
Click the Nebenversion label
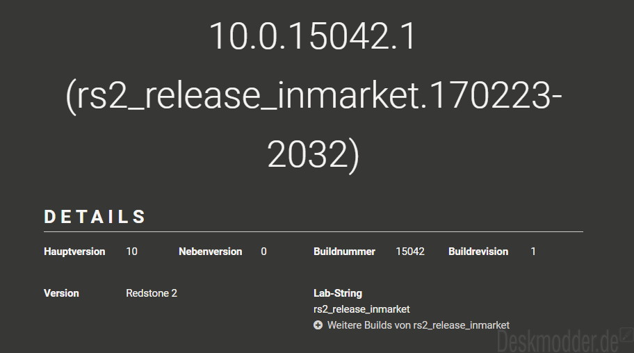coord(210,252)
